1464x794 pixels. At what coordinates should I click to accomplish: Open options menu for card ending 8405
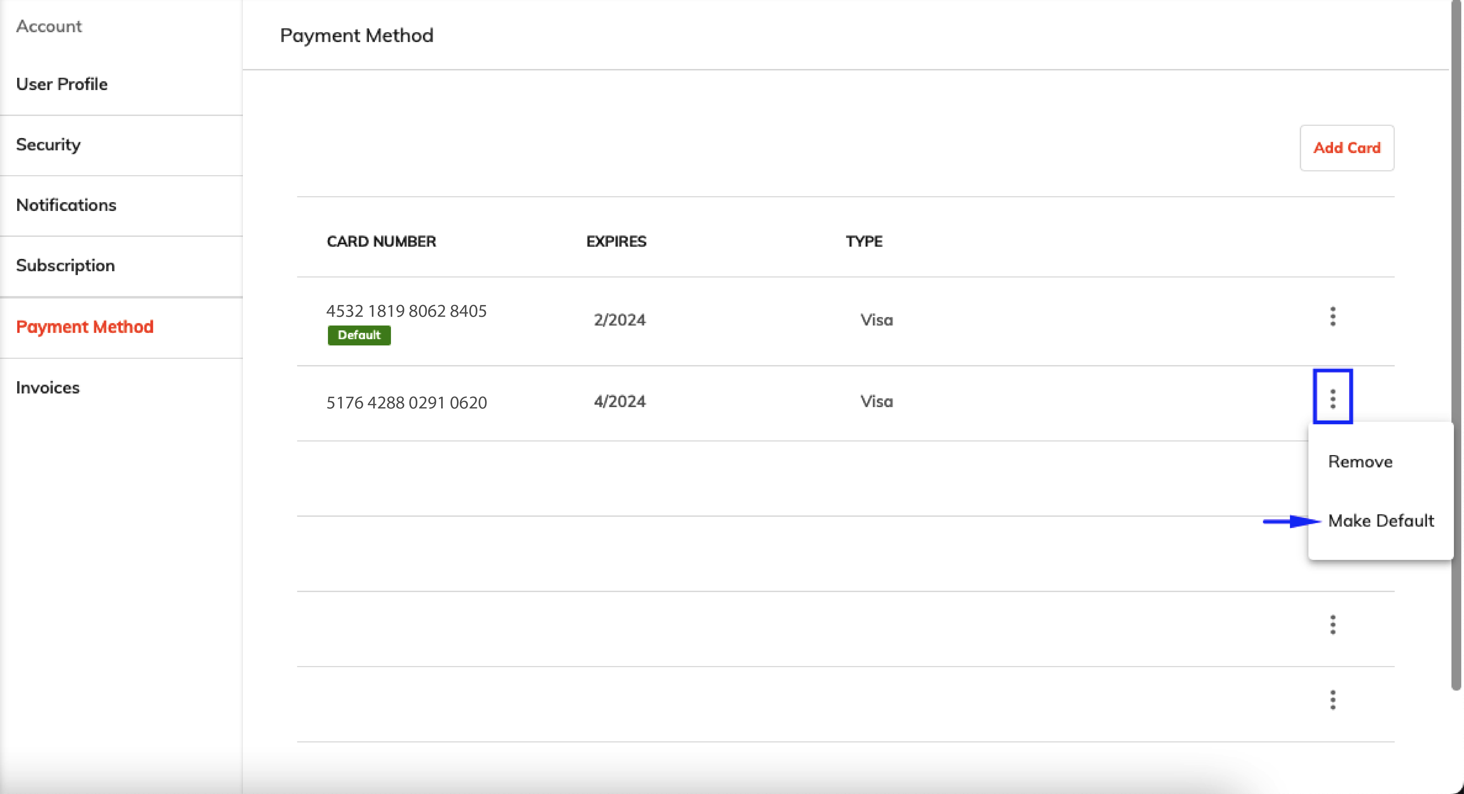[1332, 317]
